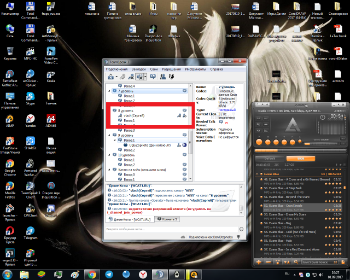Image resolution: width=350 pixels, height=280 pixels.
Task: Remove track with AIMP minus button
Action: point(268,261)
